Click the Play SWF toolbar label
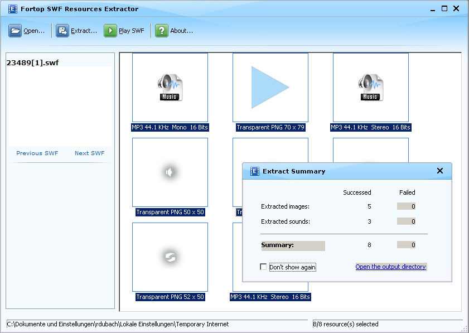This screenshot has width=469, height=333. tap(131, 31)
